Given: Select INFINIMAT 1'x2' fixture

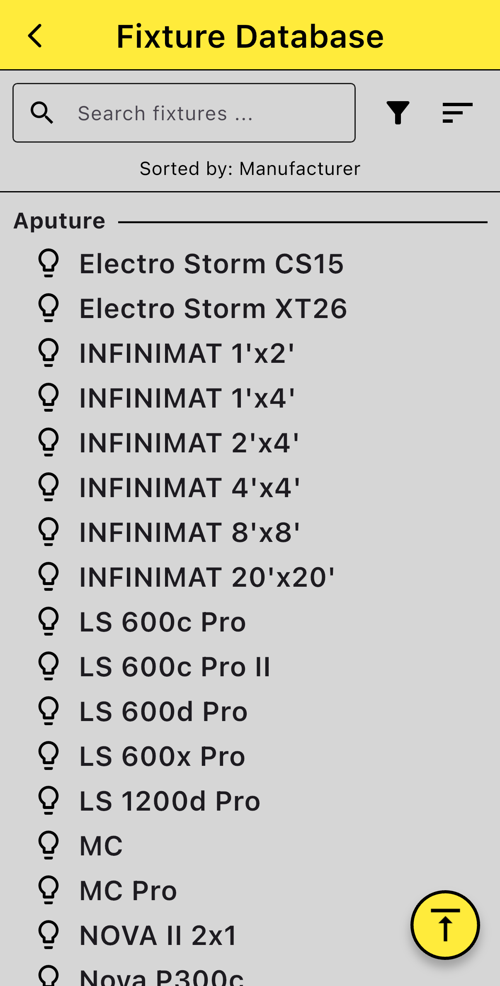Looking at the screenshot, I should (x=250, y=353).
